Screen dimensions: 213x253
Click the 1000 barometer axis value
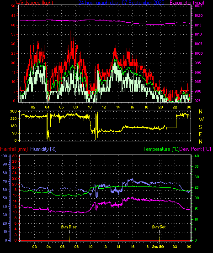click(x=198, y=53)
